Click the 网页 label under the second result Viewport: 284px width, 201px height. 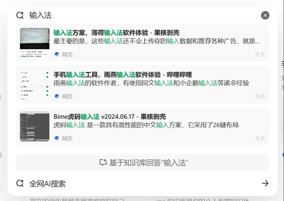coord(67,96)
